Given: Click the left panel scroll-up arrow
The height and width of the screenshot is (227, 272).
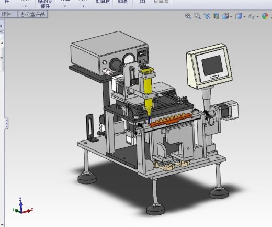Looking at the screenshot, I should tap(2, 43).
